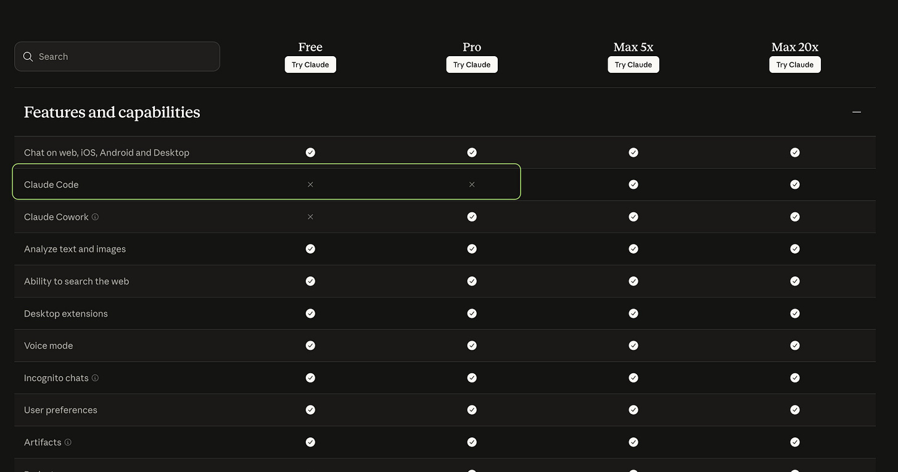This screenshot has width=898, height=472.
Task: Collapse the Features and capabilities section
Action: click(x=857, y=112)
